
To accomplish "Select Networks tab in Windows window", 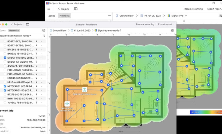I will click(x=65, y=16).
